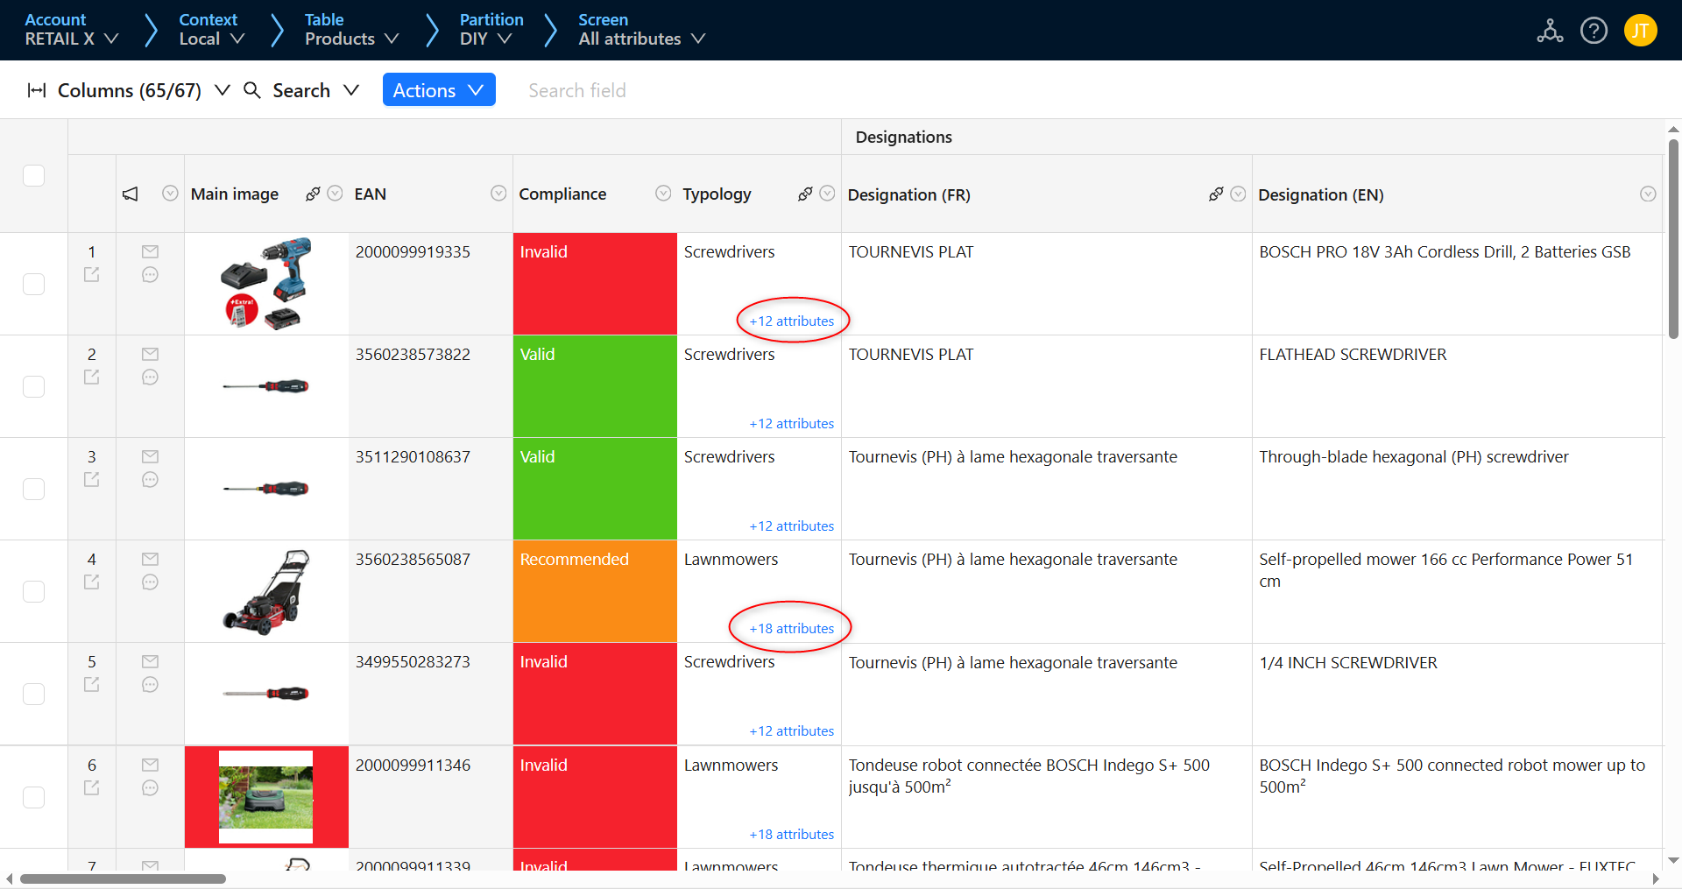Select the checkbox for row 5

coord(33,694)
